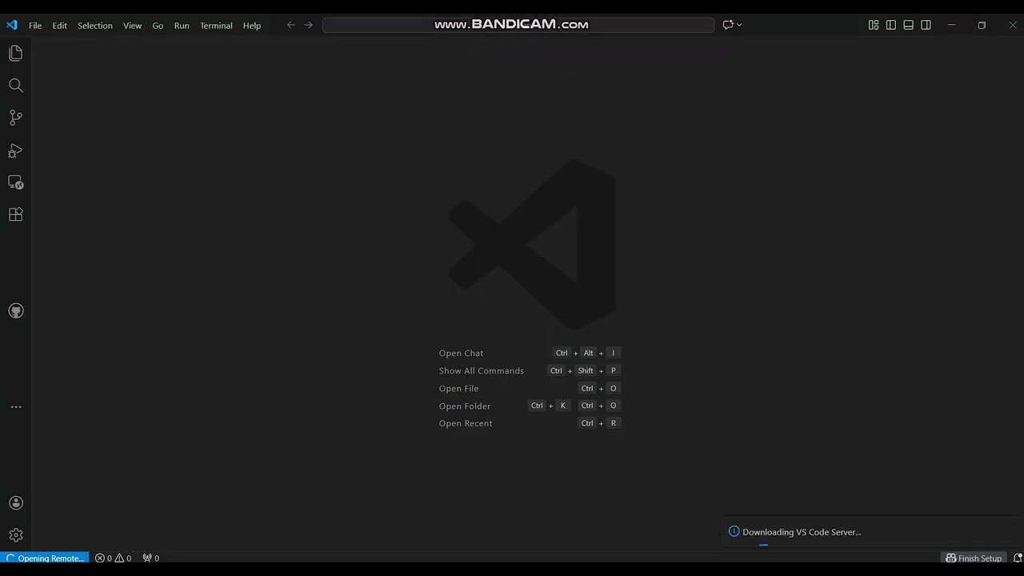Open the Edit menu
Viewport: 1024px width, 576px height.
[60, 26]
